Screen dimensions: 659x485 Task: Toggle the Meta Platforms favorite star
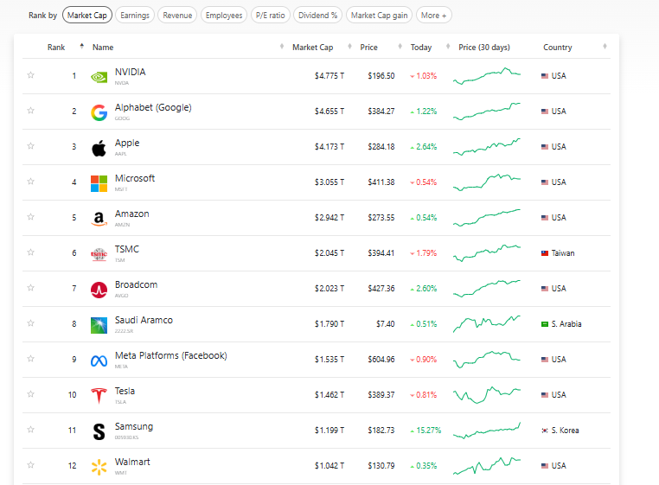(30, 359)
